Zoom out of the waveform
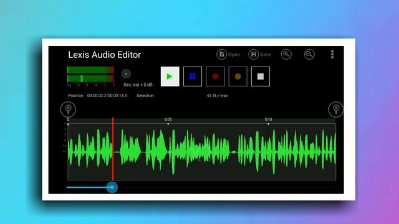 coord(309,54)
